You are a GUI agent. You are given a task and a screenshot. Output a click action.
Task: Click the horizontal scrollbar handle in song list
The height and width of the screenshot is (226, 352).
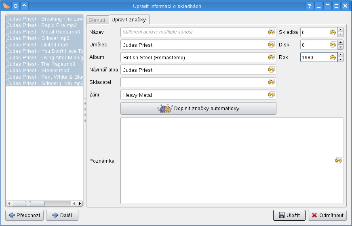[28, 203]
